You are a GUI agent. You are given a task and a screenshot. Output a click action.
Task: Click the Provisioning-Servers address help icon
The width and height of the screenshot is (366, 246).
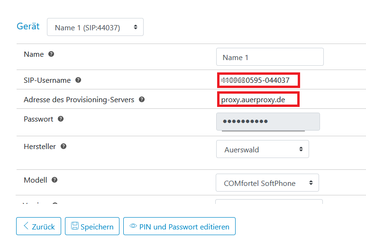(142, 99)
